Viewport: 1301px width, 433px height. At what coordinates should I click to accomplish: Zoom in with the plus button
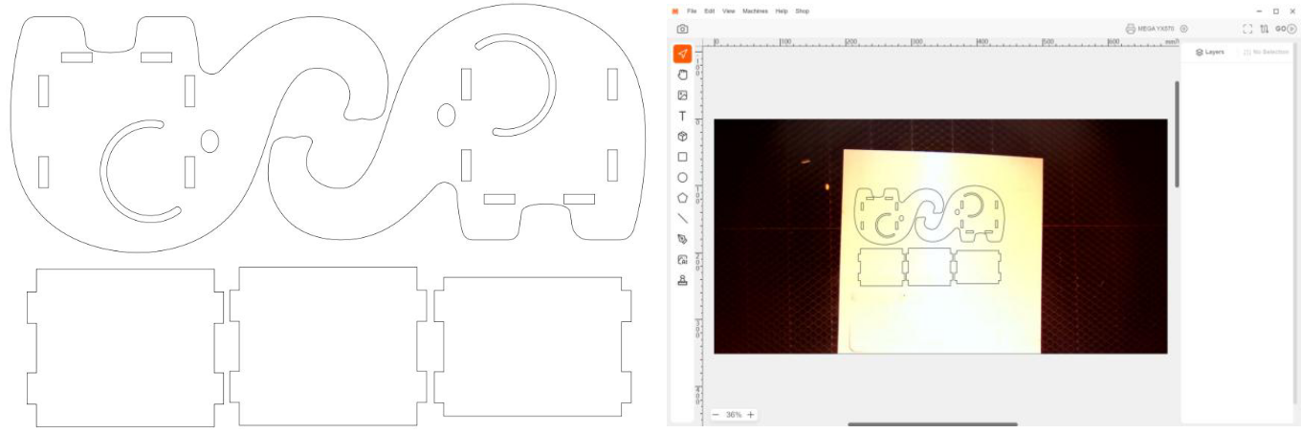pos(751,415)
